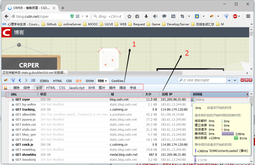This screenshot has height=165, width=255.
Task: Click the QR code icon in address bar
Action: (78, 16)
